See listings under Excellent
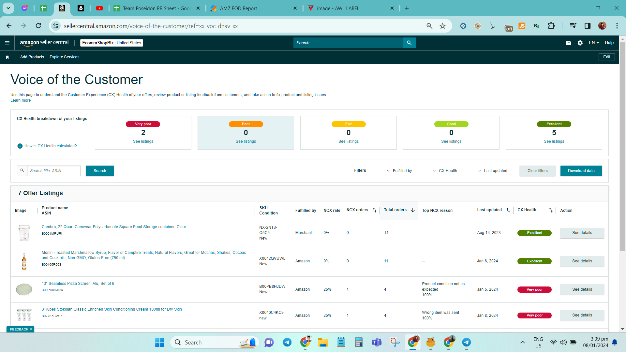The width and height of the screenshot is (626, 352). point(554,141)
